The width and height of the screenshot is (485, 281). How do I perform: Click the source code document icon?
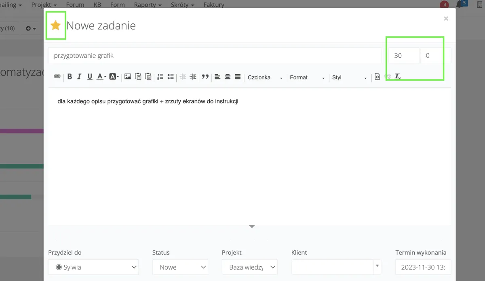click(x=377, y=77)
